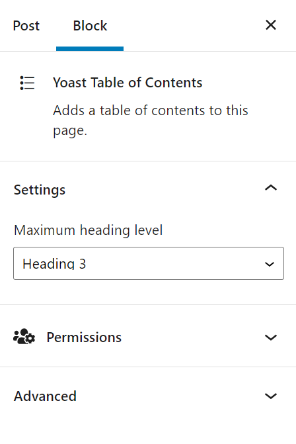Click the Advanced section title
The image size is (296, 444).
click(x=45, y=396)
